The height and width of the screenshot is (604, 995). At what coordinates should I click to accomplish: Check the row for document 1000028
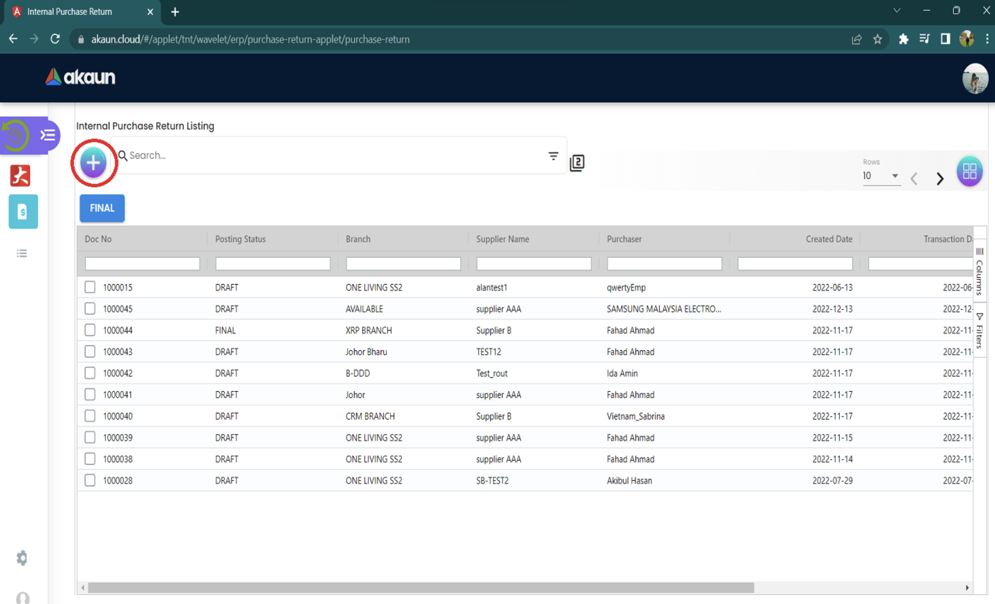point(90,480)
